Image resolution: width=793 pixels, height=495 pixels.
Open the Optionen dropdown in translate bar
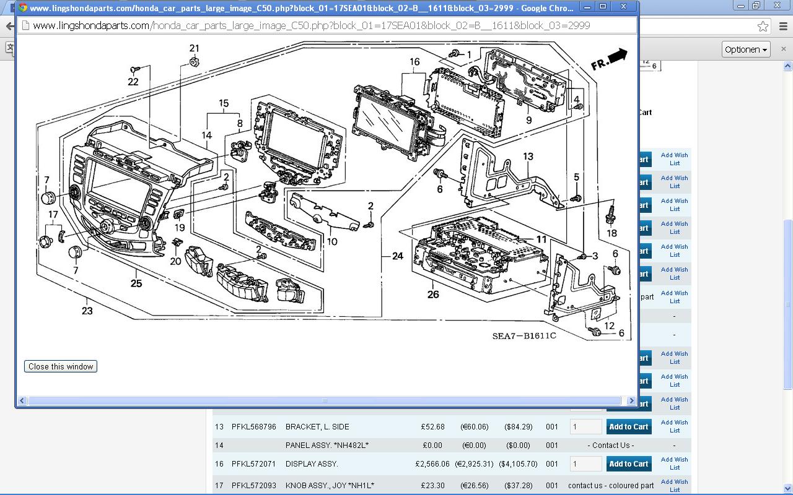coord(746,49)
